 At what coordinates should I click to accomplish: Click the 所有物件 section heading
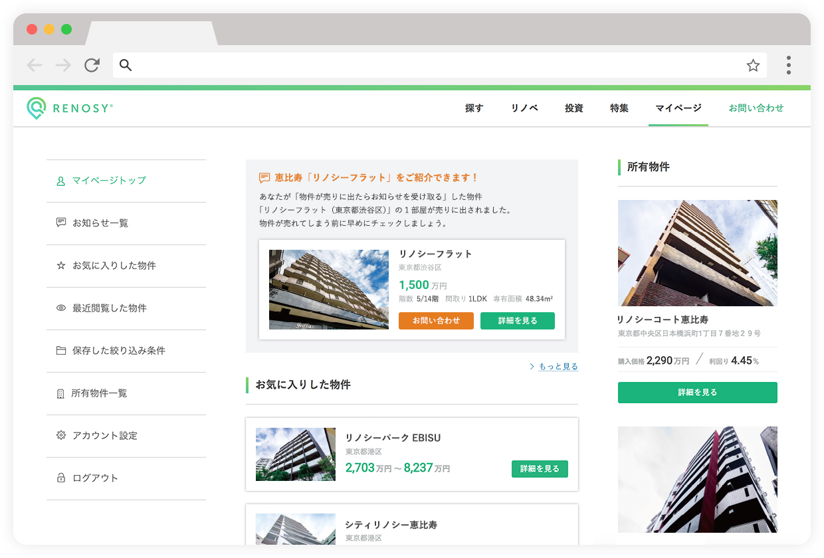coord(649,167)
